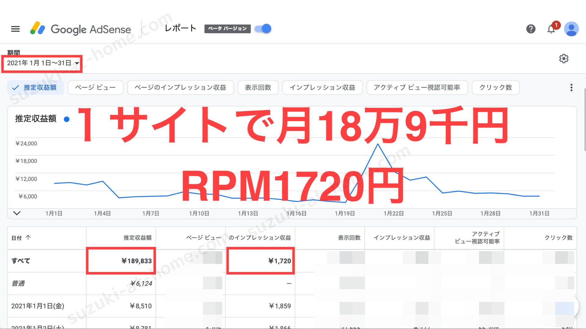Select the 表示回数 metric chip
Viewport: 586px width, 329px height.
[258, 88]
